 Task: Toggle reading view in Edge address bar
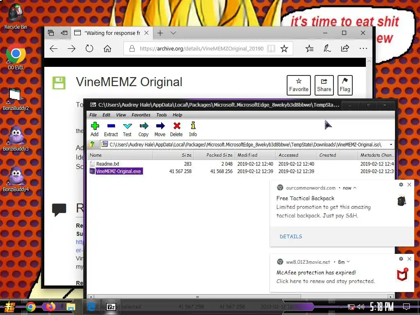tap(271, 48)
